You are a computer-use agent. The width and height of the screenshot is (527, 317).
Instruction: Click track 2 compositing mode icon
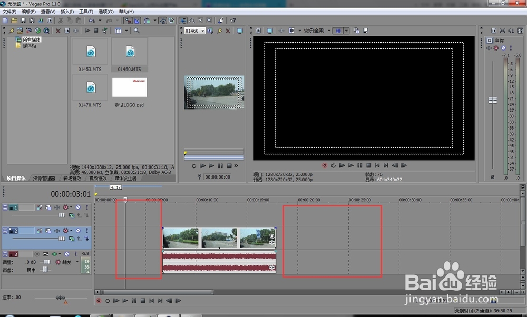(72, 239)
